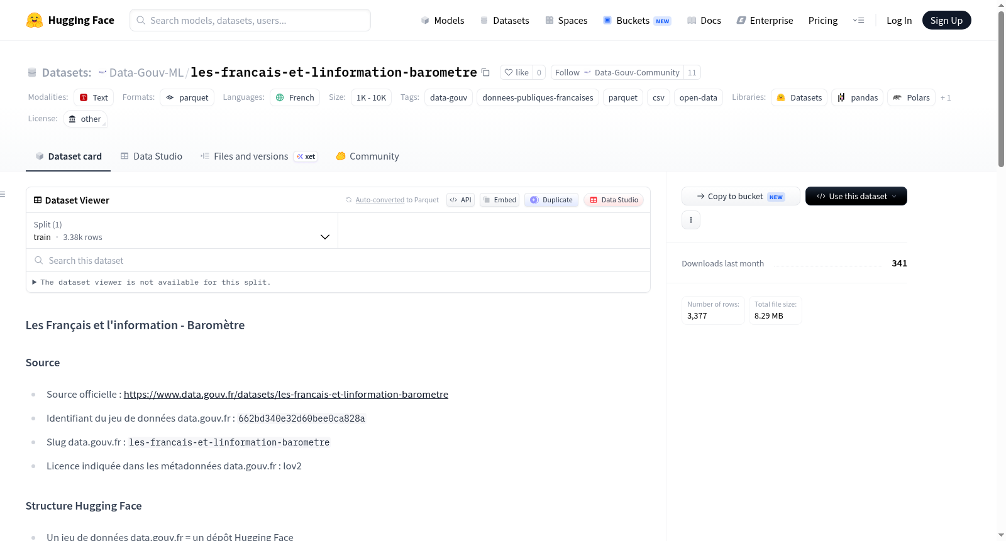Click the Copy to bucket button
The height and width of the screenshot is (541, 1006).
[741, 196]
